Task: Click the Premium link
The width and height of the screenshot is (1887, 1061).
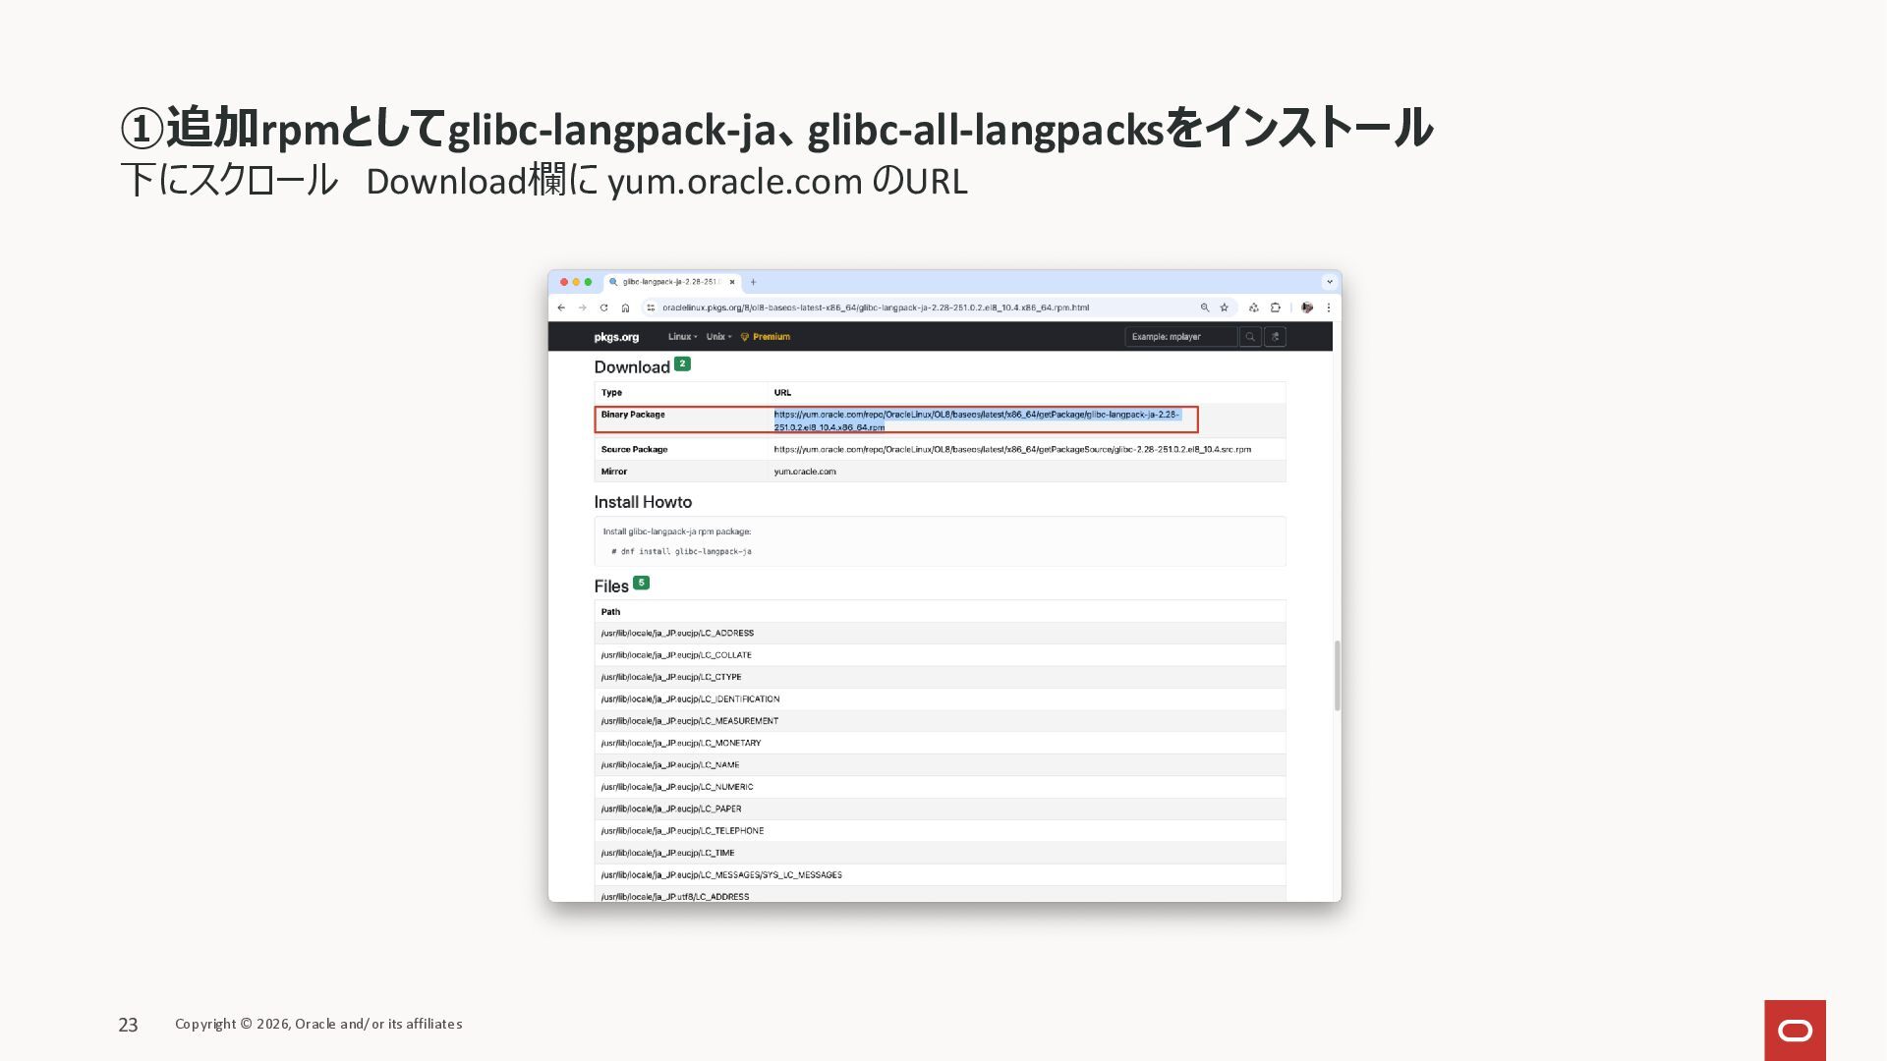Action: (x=771, y=337)
